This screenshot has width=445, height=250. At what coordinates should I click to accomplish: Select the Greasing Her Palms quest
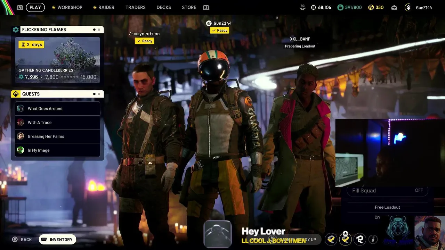tap(57, 136)
